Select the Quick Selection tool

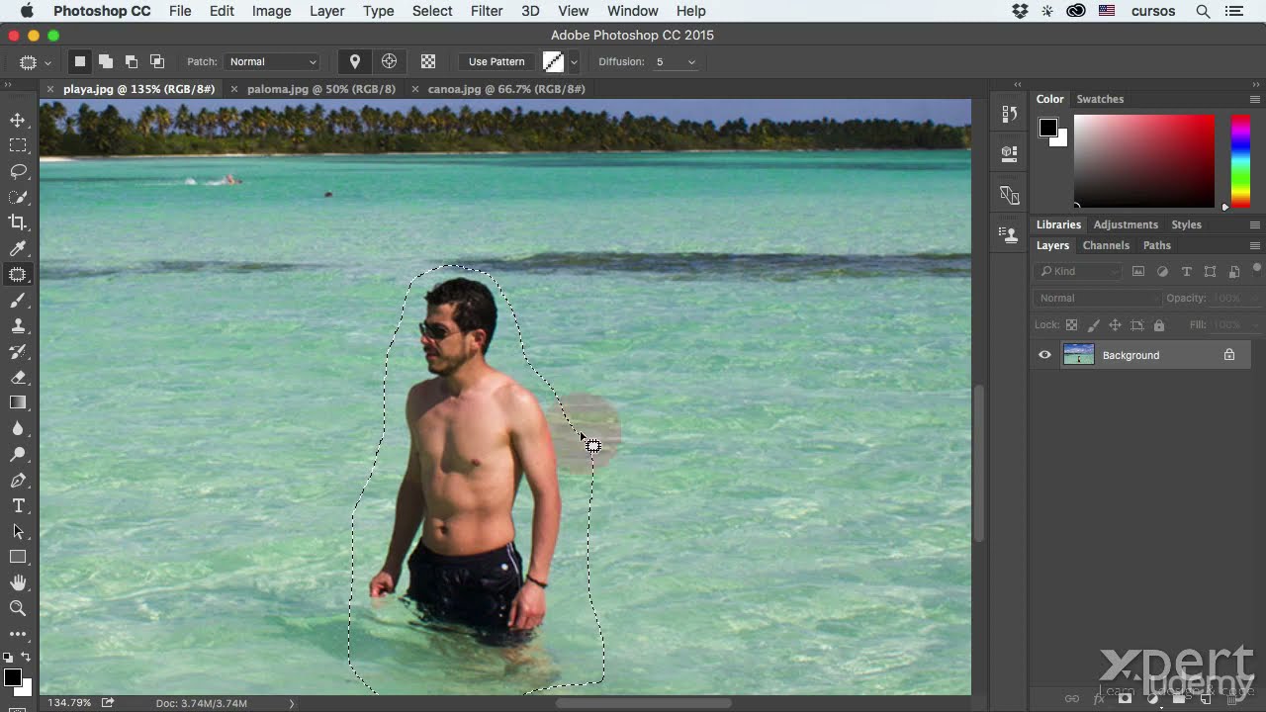[18, 197]
